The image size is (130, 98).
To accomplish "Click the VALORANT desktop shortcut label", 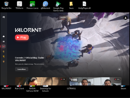I will [6, 89].
